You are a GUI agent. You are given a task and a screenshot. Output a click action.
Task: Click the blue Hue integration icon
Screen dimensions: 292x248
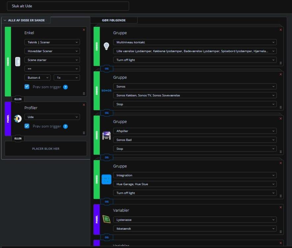click(x=106, y=179)
